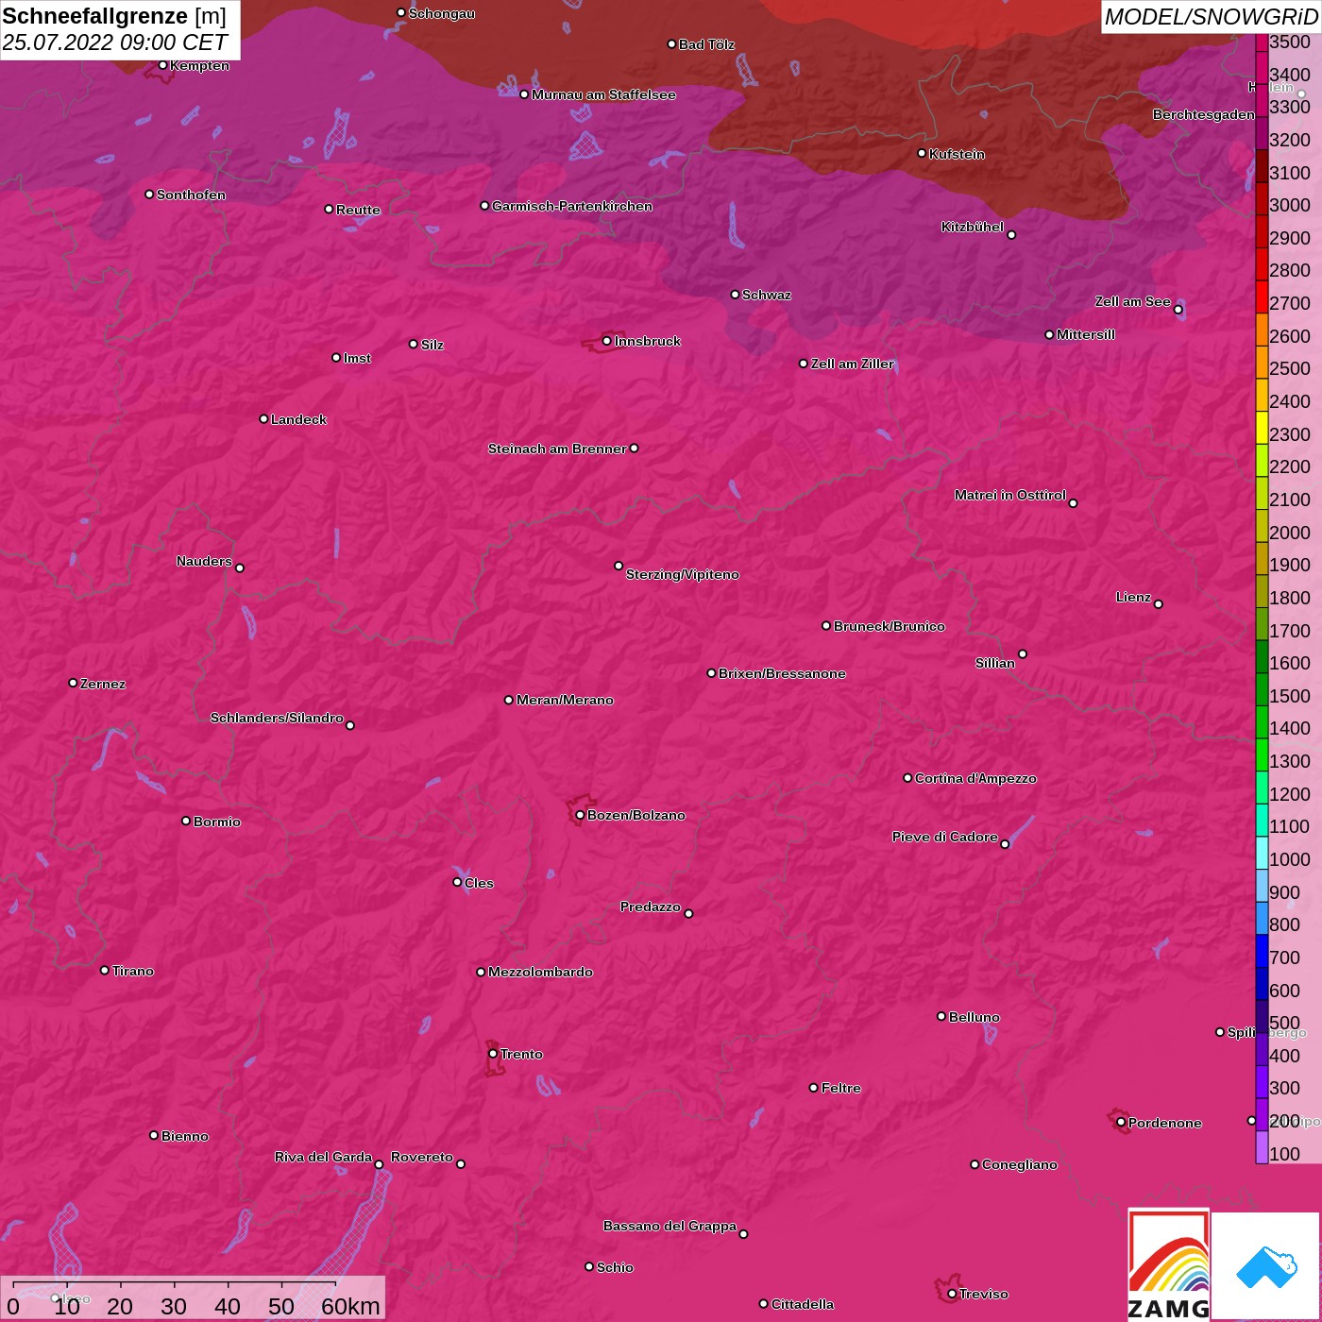This screenshot has width=1322, height=1322.
Task: Select the Bozen/Bolzano label
Action: point(636,815)
